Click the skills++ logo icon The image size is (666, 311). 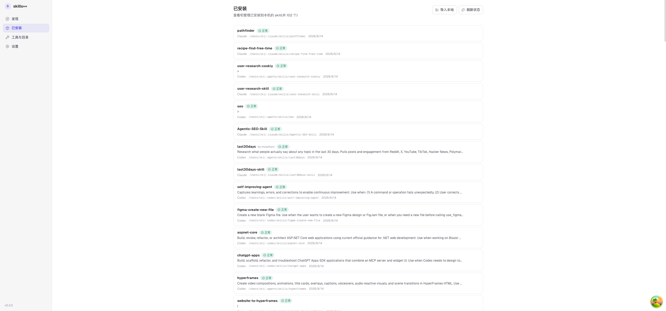8,6
